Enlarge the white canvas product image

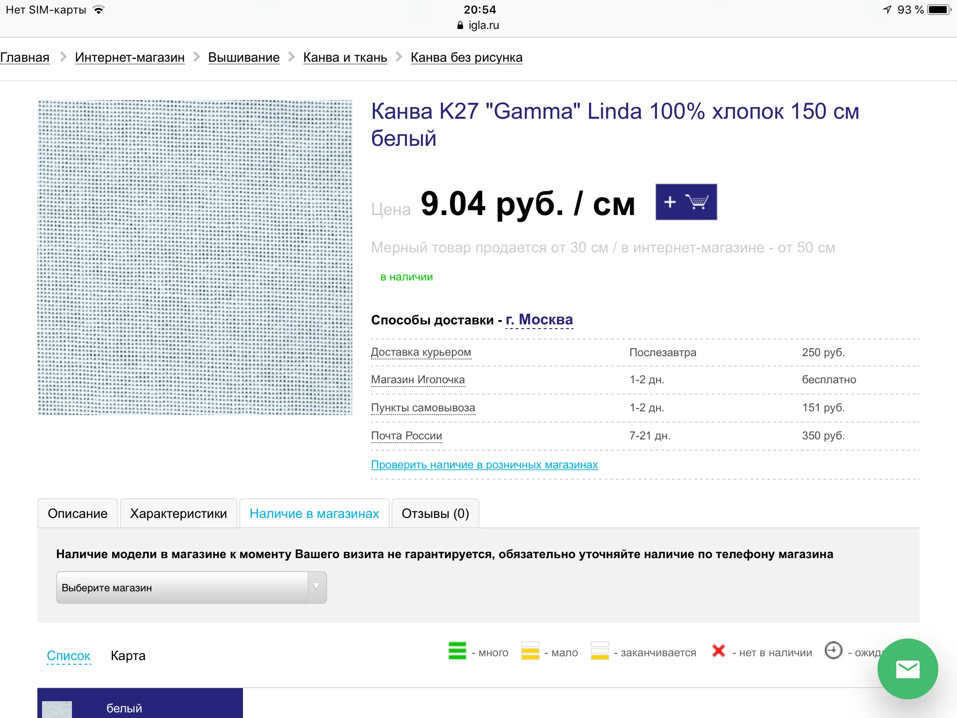coord(195,257)
